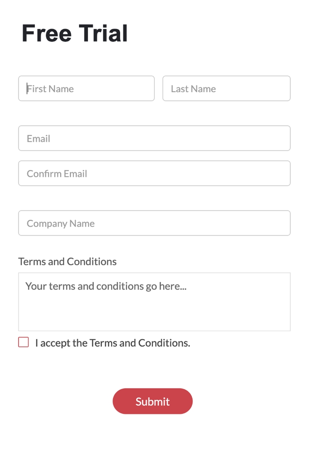Click into the Confirm Email field
Viewport: 313px width, 455px height.
[154, 173]
